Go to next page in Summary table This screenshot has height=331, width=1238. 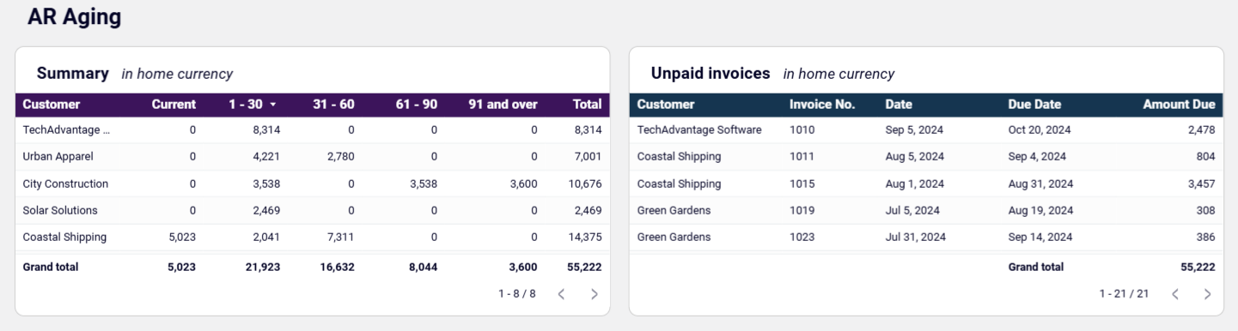click(595, 294)
